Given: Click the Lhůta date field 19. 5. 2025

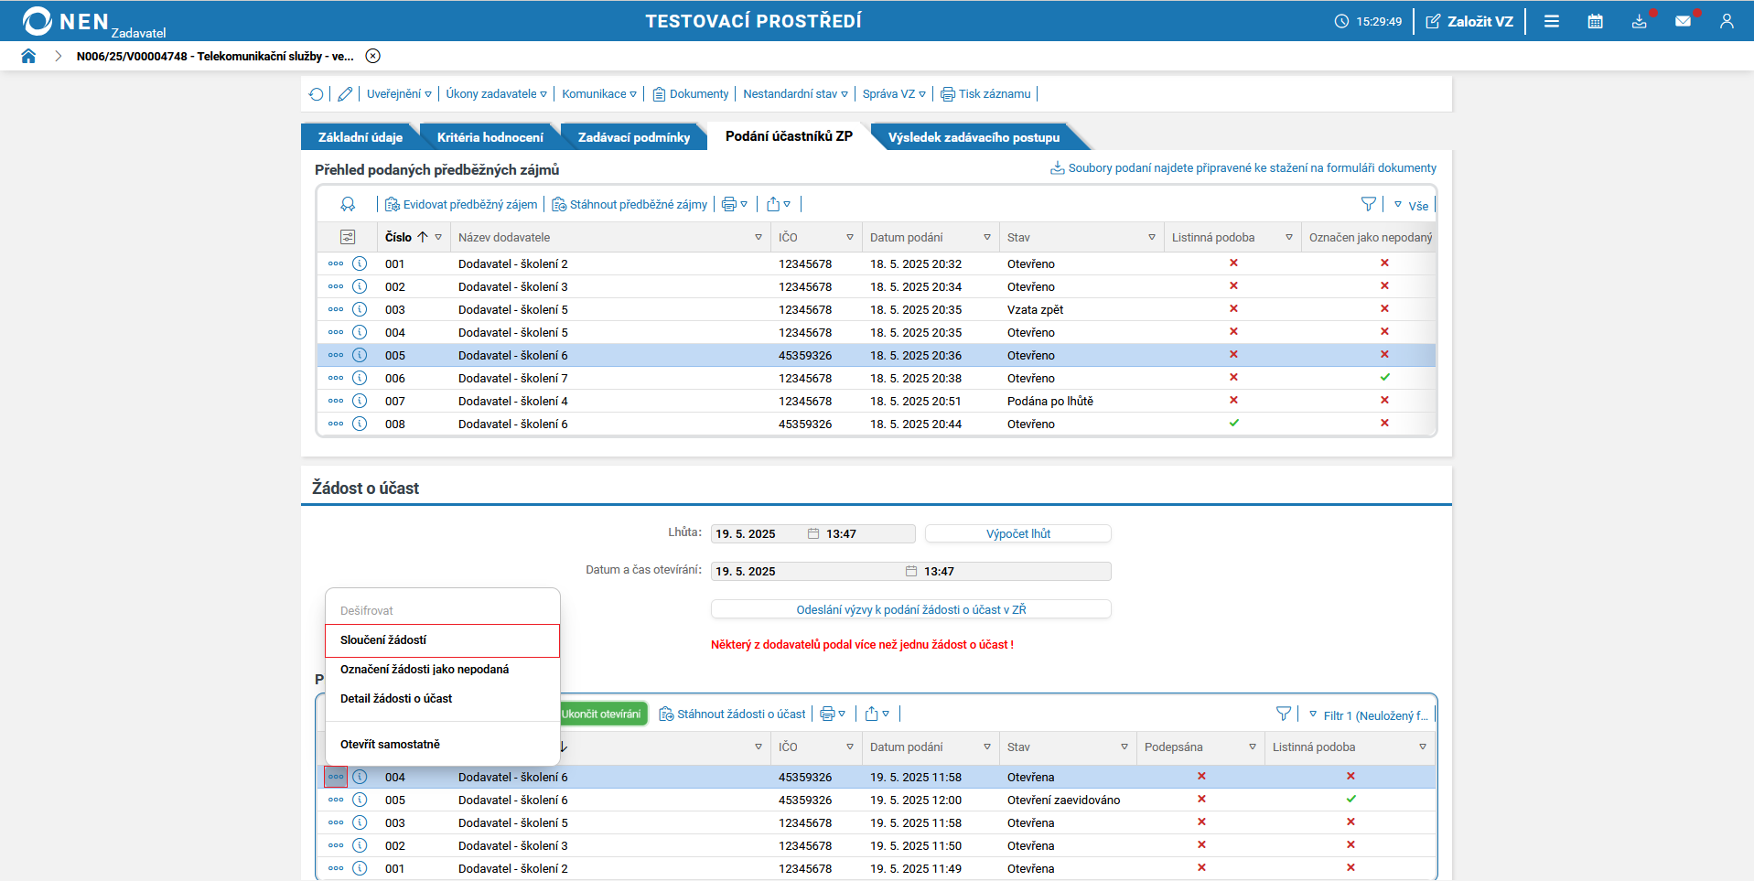Looking at the screenshot, I should tap(758, 534).
